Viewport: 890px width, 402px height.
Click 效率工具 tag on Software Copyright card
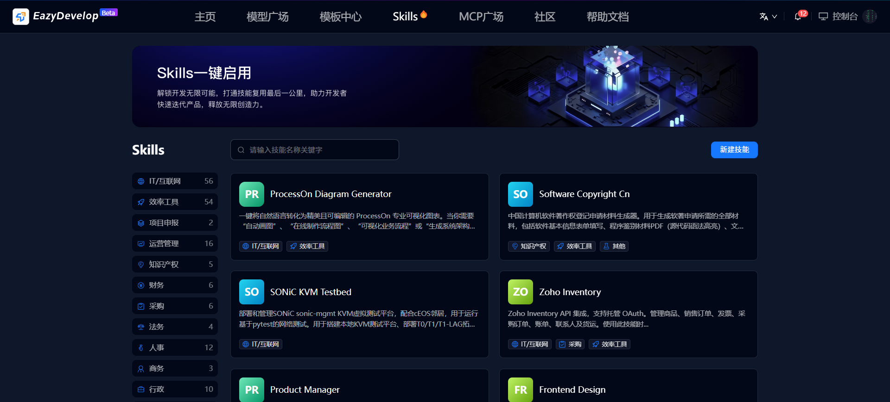pos(575,246)
